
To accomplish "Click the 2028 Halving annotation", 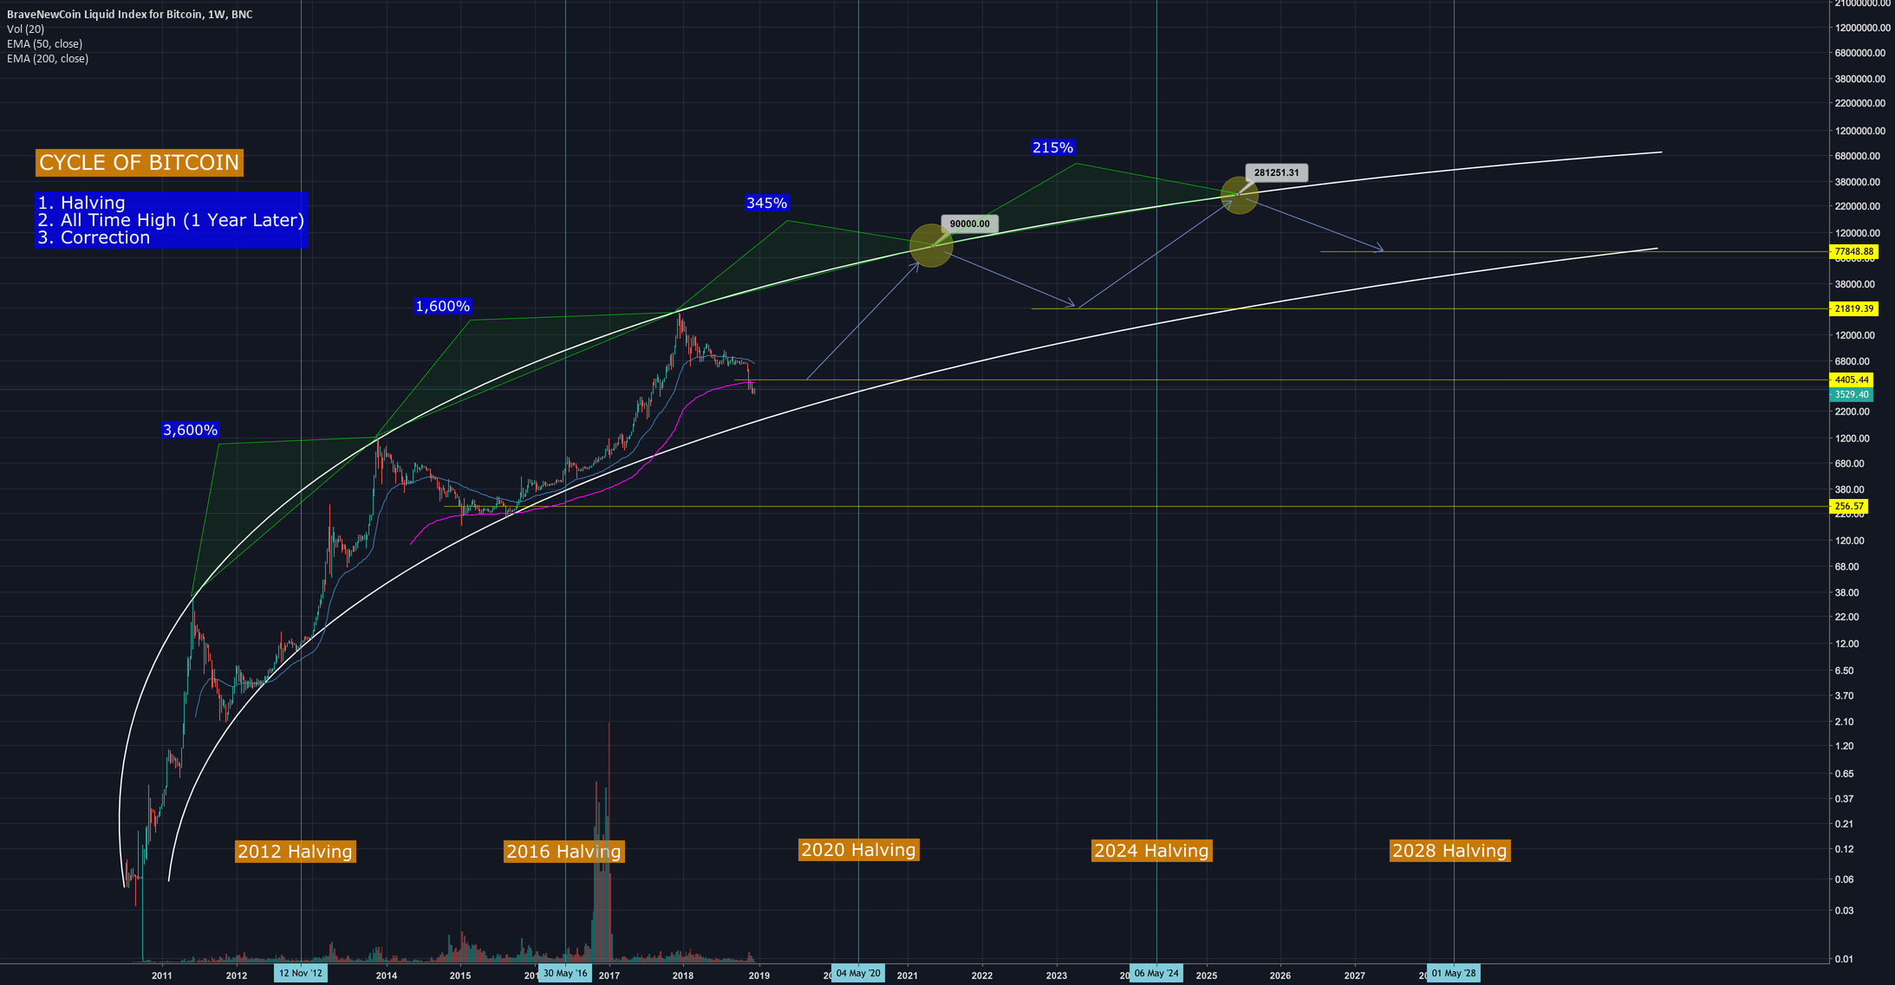I will pyautogui.click(x=1450, y=851).
